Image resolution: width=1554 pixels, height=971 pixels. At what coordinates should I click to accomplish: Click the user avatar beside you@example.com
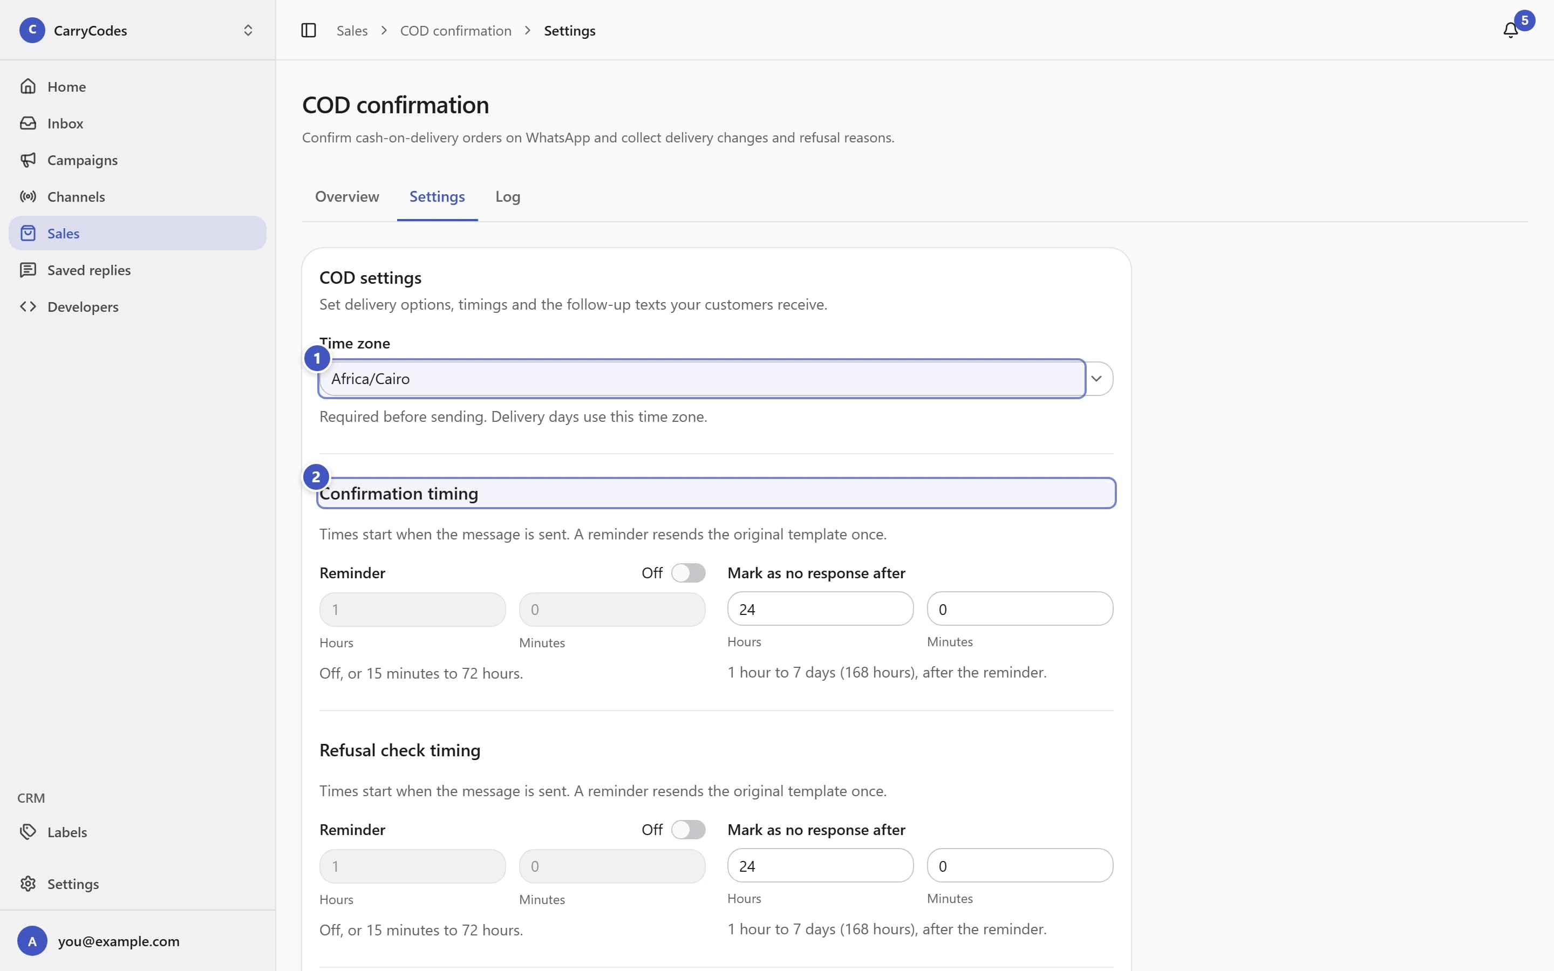tap(32, 941)
